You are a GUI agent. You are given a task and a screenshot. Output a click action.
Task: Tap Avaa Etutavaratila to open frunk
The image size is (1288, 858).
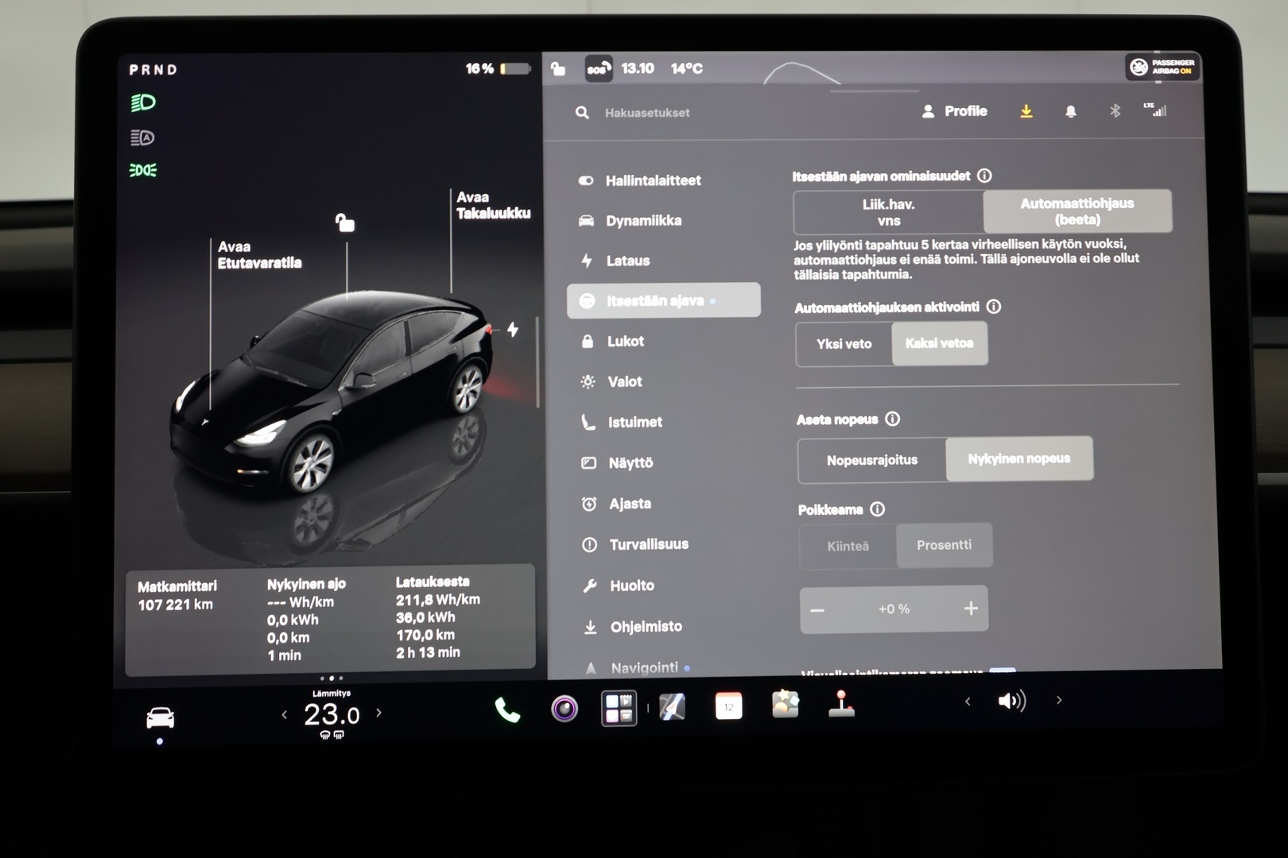point(259,254)
